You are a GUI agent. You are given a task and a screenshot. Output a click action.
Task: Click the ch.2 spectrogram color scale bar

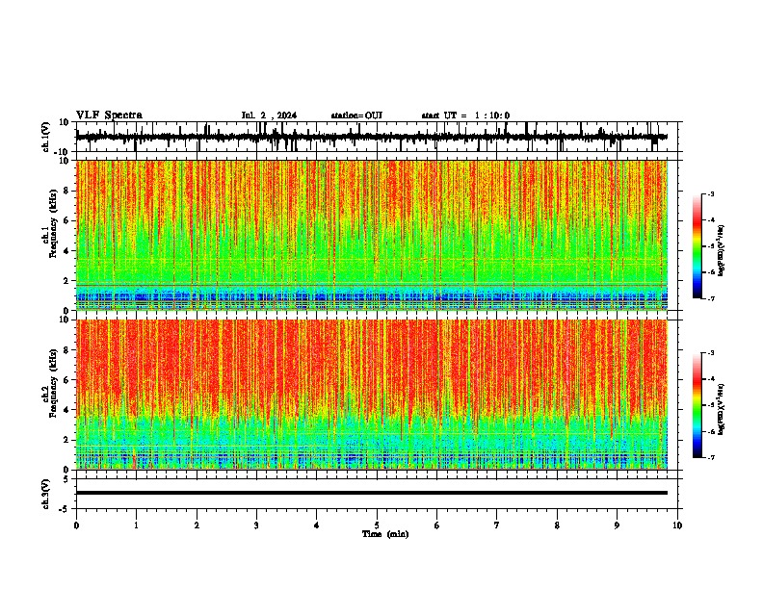[x=697, y=405]
